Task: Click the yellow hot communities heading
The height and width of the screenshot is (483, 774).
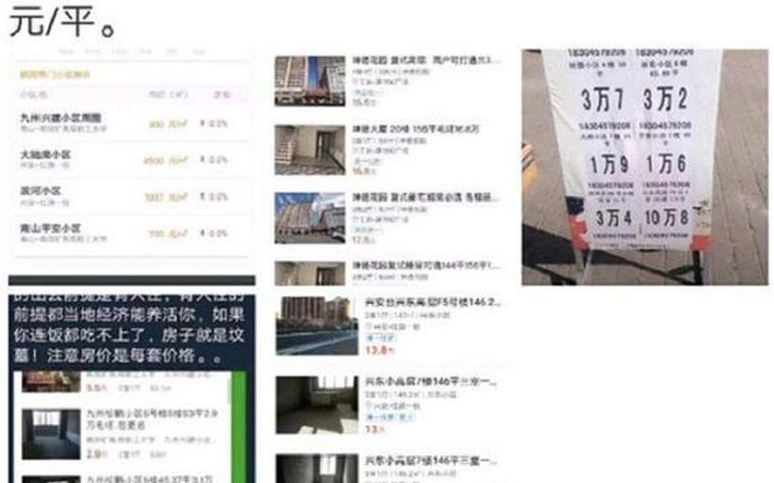Action: point(55,74)
